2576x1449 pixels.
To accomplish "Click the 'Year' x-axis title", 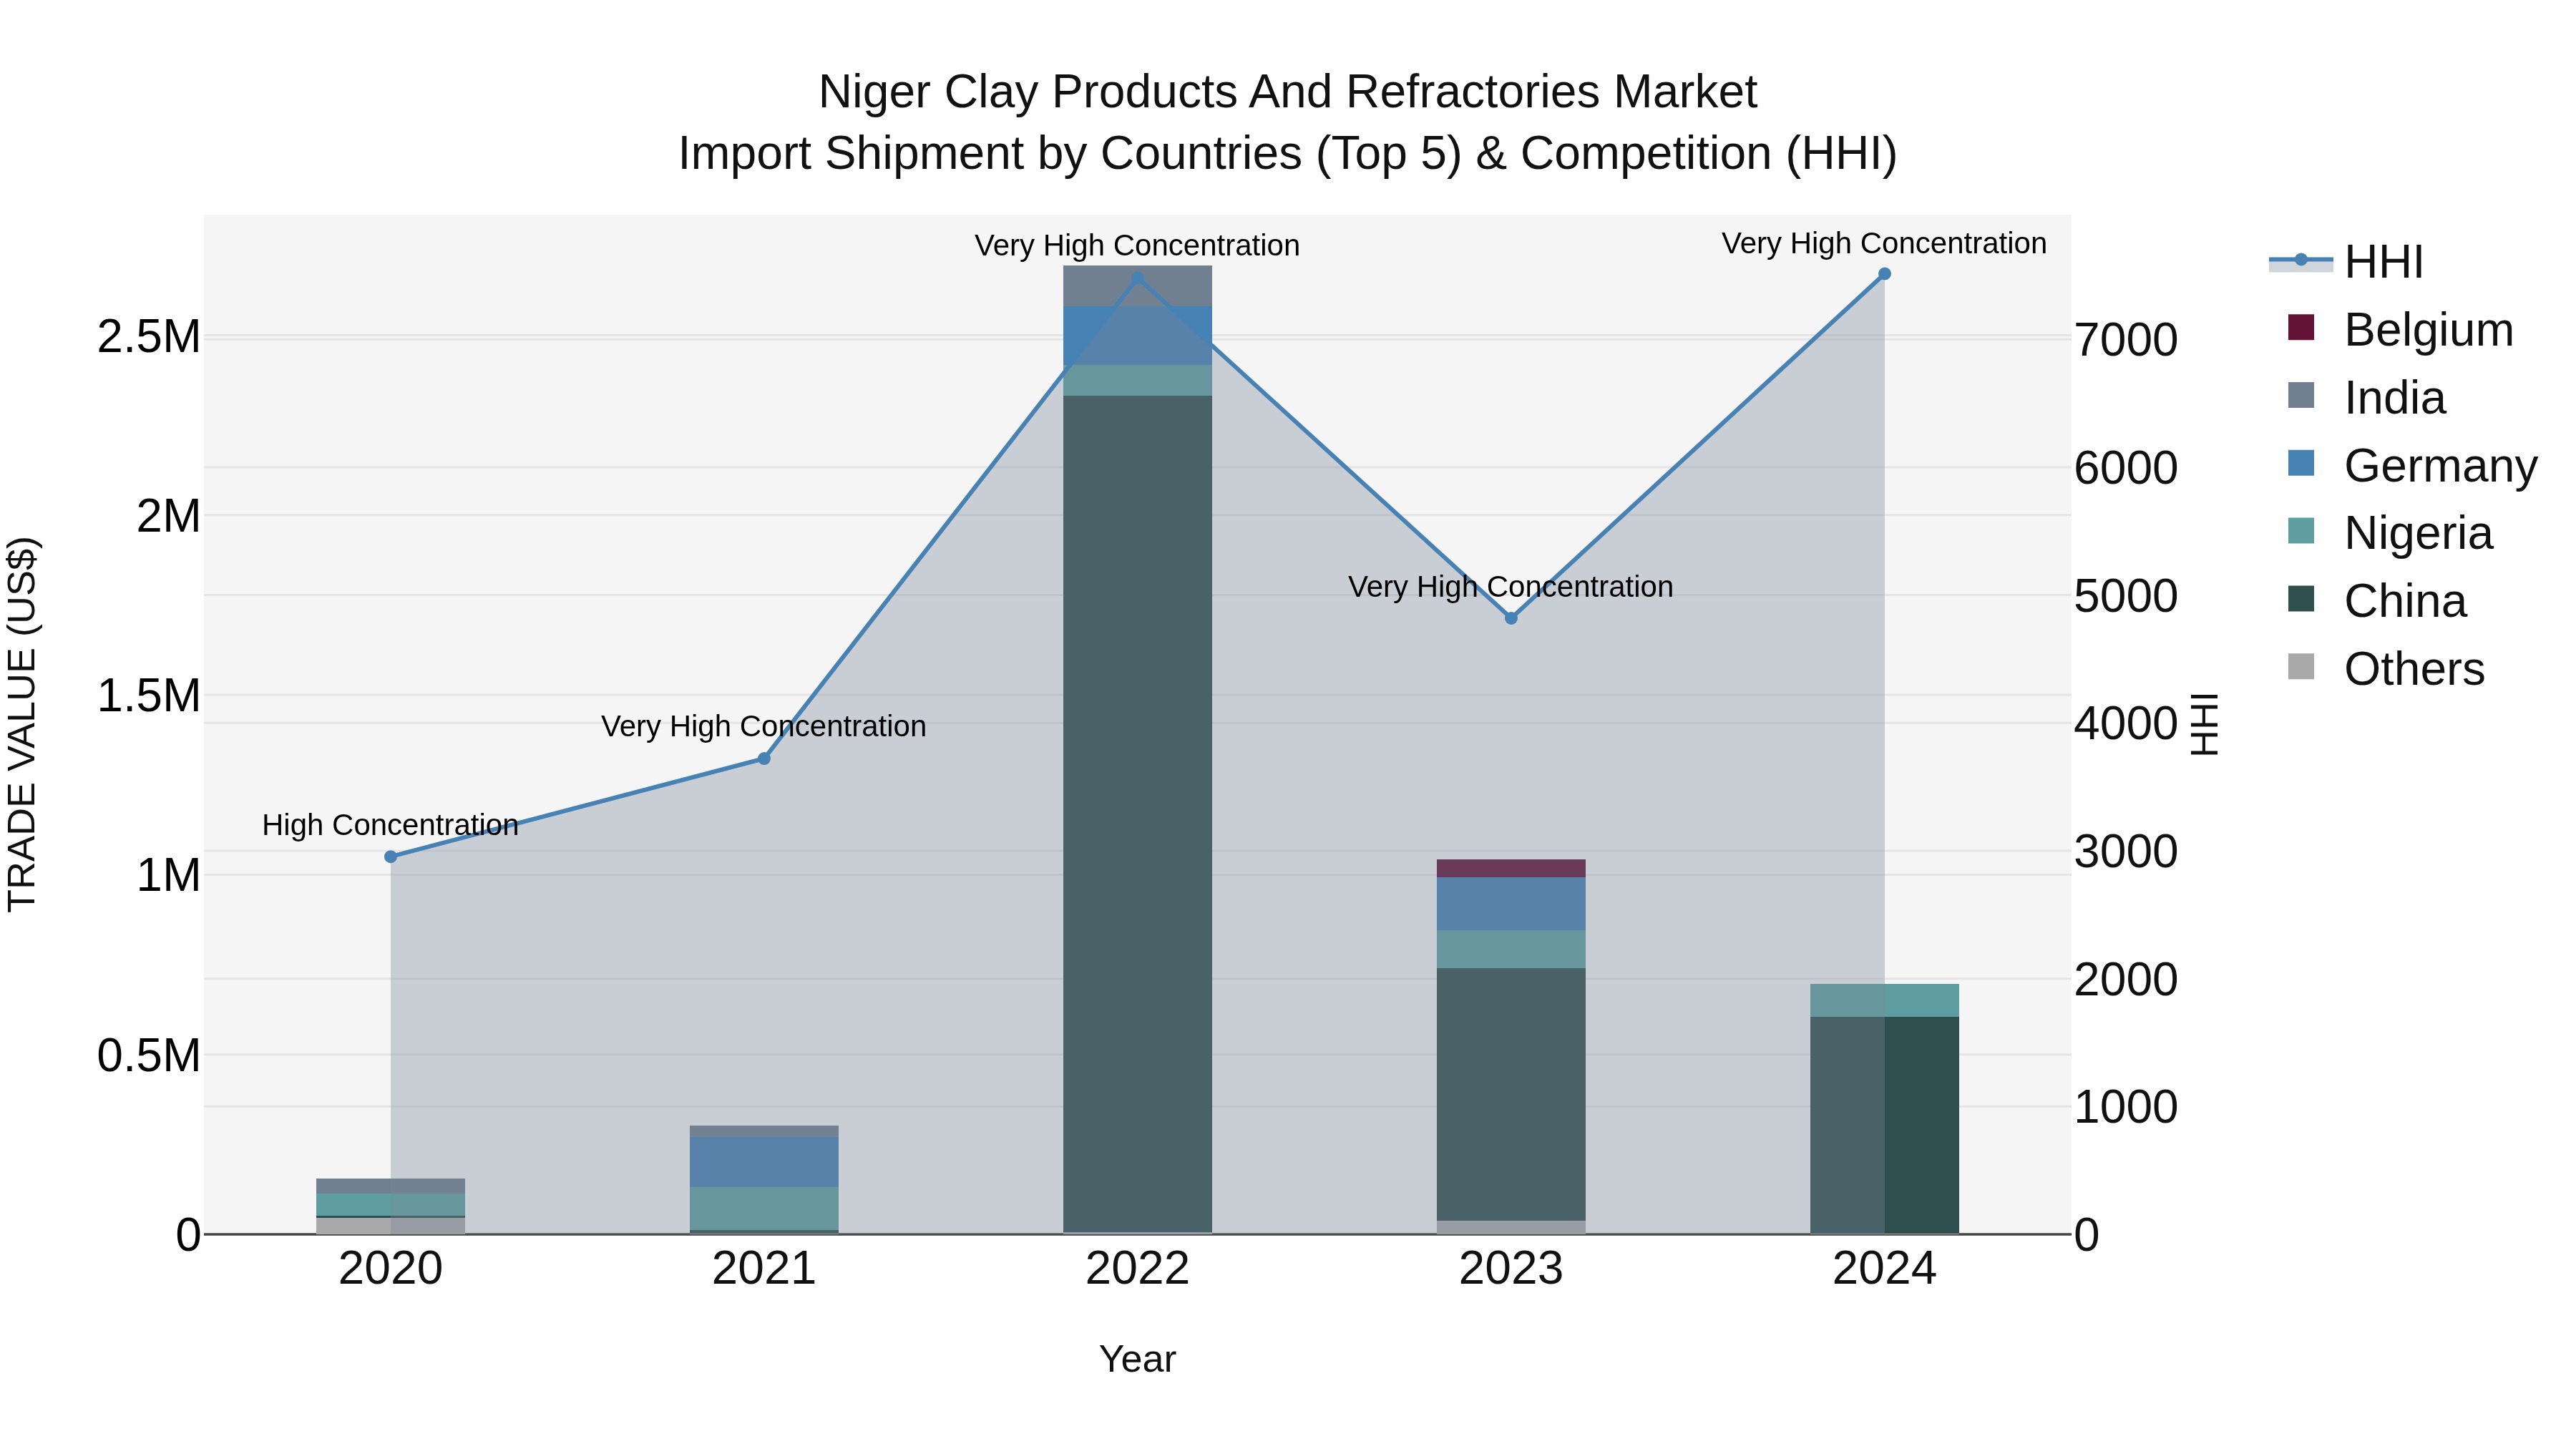I will pos(1137,1359).
